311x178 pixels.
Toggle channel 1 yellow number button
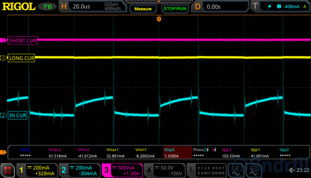pos(22,170)
